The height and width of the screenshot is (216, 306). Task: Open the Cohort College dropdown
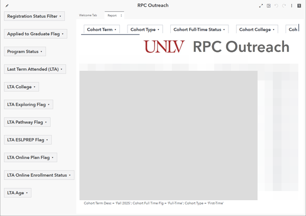click(257, 29)
